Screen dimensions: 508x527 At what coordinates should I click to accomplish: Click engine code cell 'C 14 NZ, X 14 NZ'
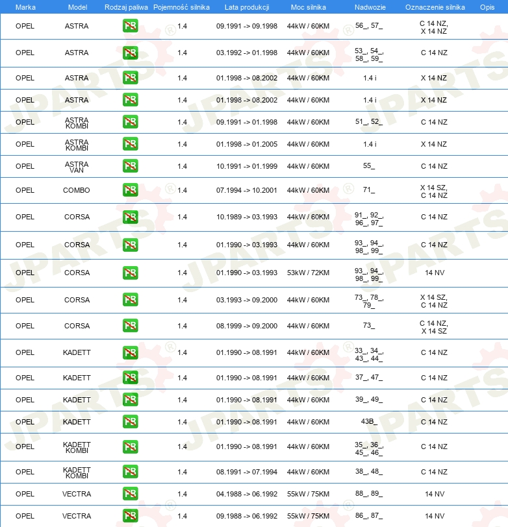coord(434,27)
